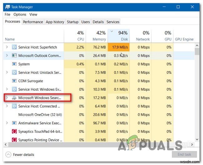The image size is (203, 165).
Task: Click the vertical scrollbar up arrow
Action: tap(197, 45)
